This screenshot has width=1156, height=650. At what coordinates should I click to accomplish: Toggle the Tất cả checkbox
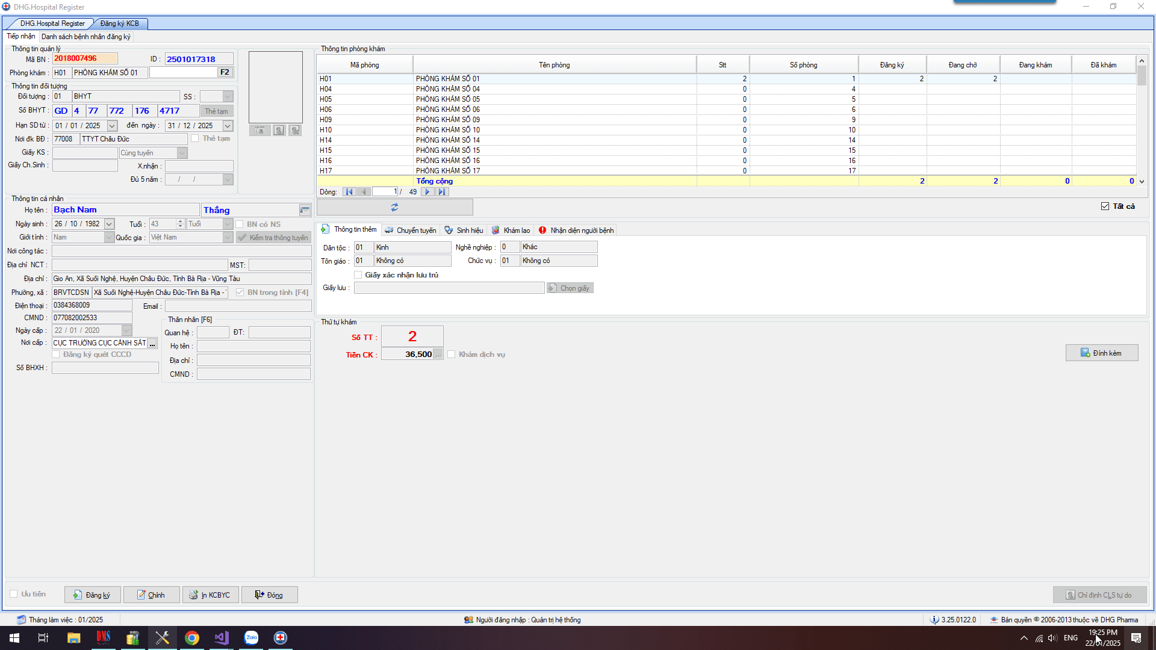point(1105,206)
